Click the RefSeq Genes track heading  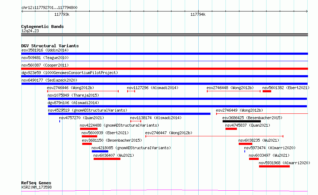coord(36,183)
